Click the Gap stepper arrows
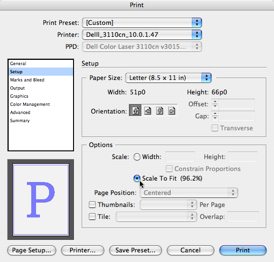Screen dimensions: 274x262 (x=215, y=116)
